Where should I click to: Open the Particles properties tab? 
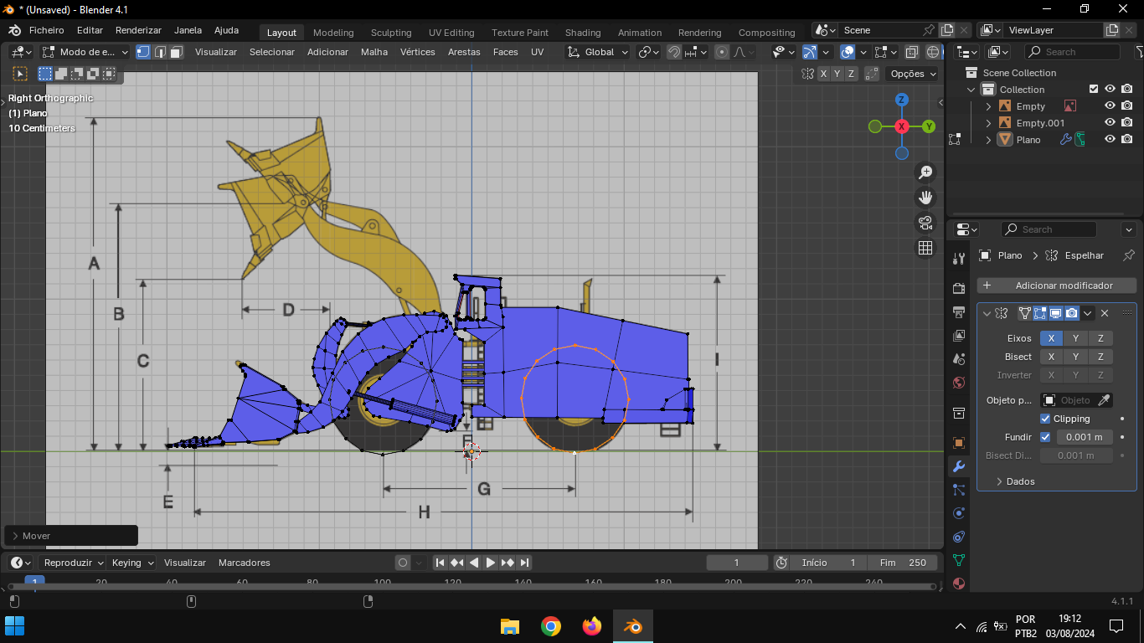[959, 490]
